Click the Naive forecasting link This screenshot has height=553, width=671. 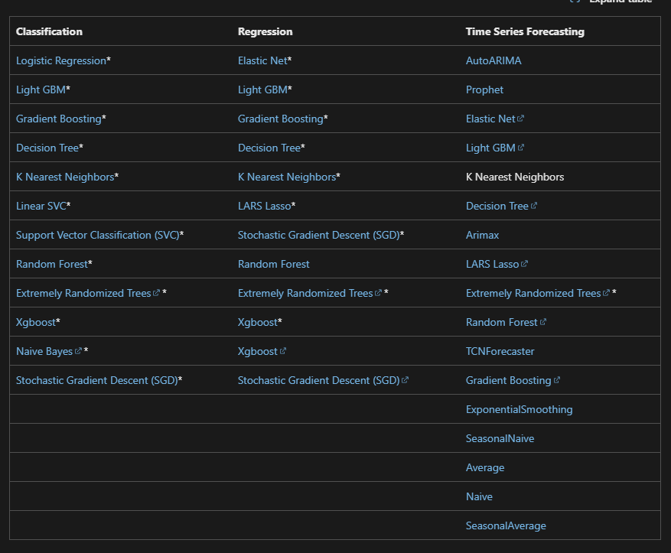click(x=479, y=497)
